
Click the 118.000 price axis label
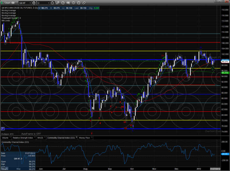pos(225,10)
